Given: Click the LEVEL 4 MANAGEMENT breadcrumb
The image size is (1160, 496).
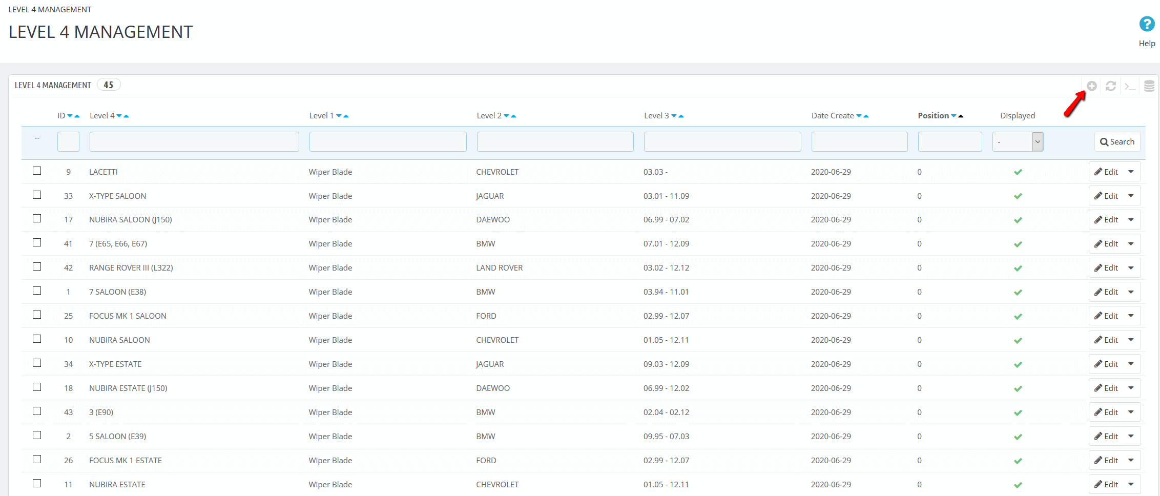Looking at the screenshot, I should pos(50,9).
